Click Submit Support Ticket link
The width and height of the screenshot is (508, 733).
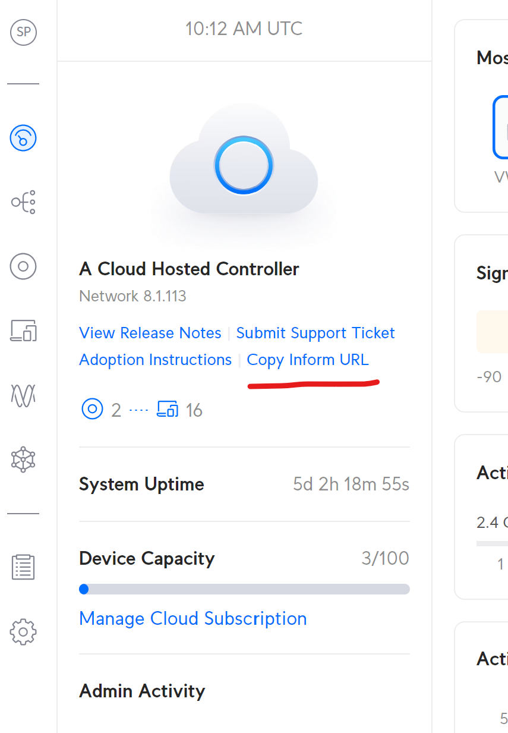click(x=315, y=333)
